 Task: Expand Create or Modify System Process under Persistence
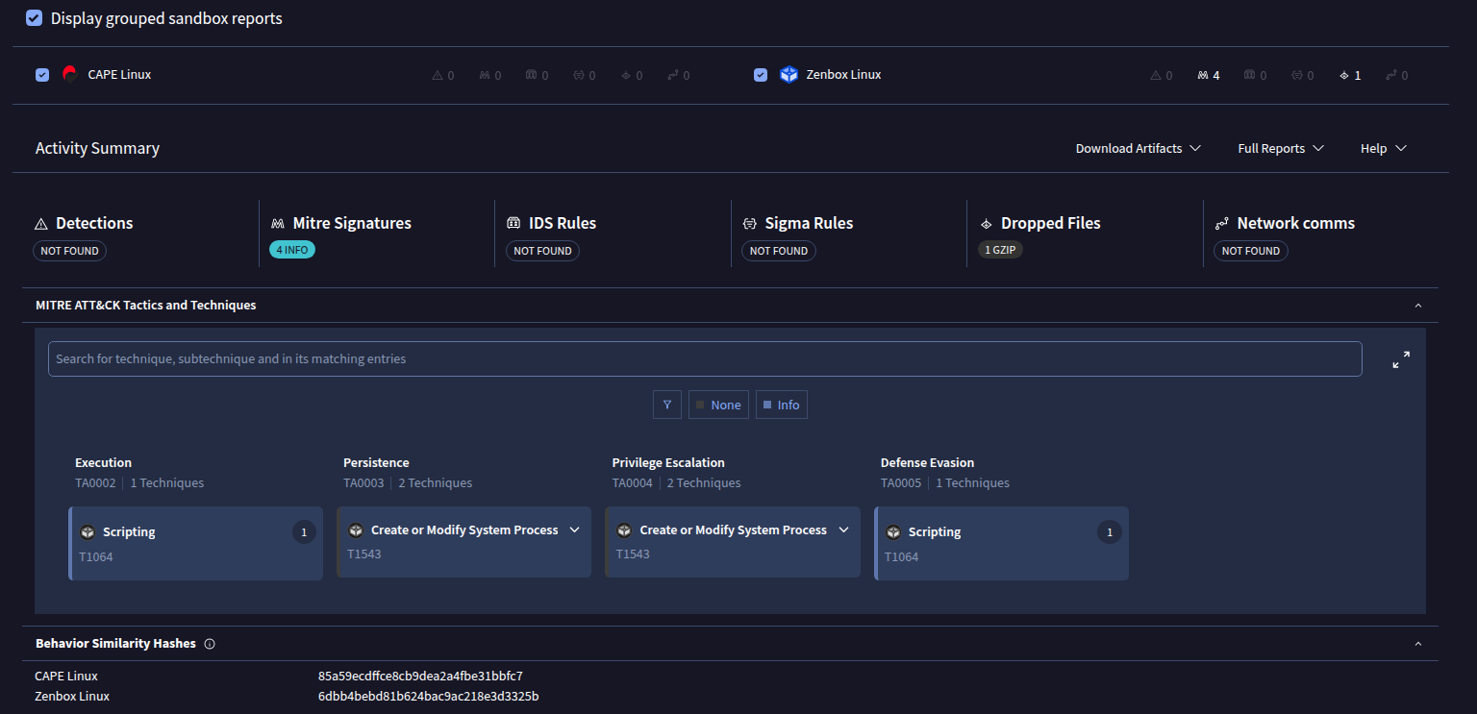[575, 529]
